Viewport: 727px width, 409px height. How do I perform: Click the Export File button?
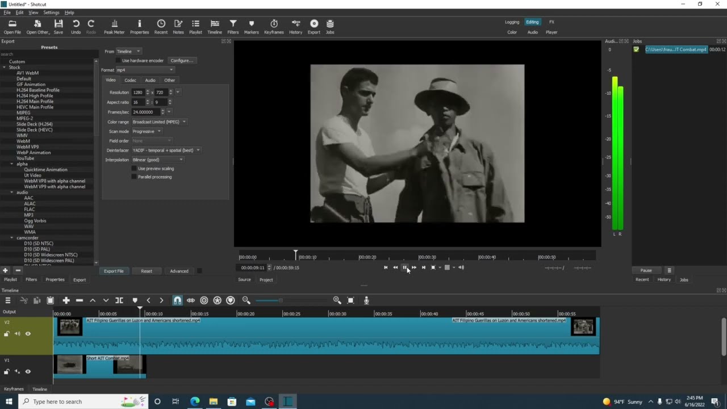(x=114, y=271)
